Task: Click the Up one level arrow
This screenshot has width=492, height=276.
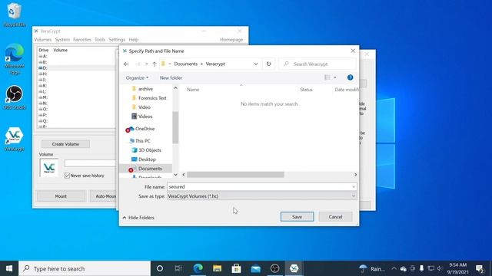Action: pos(155,64)
